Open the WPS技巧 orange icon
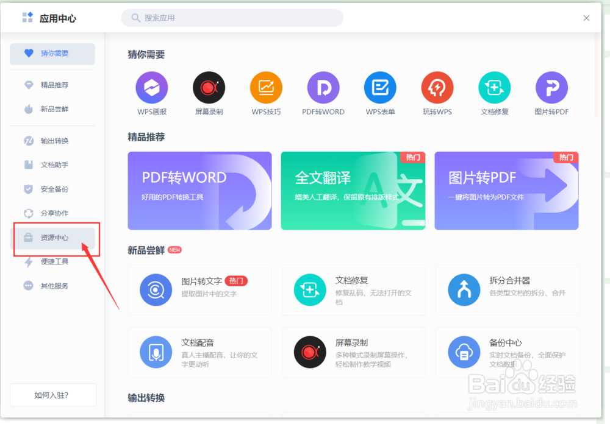The image size is (610, 424). point(266,88)
